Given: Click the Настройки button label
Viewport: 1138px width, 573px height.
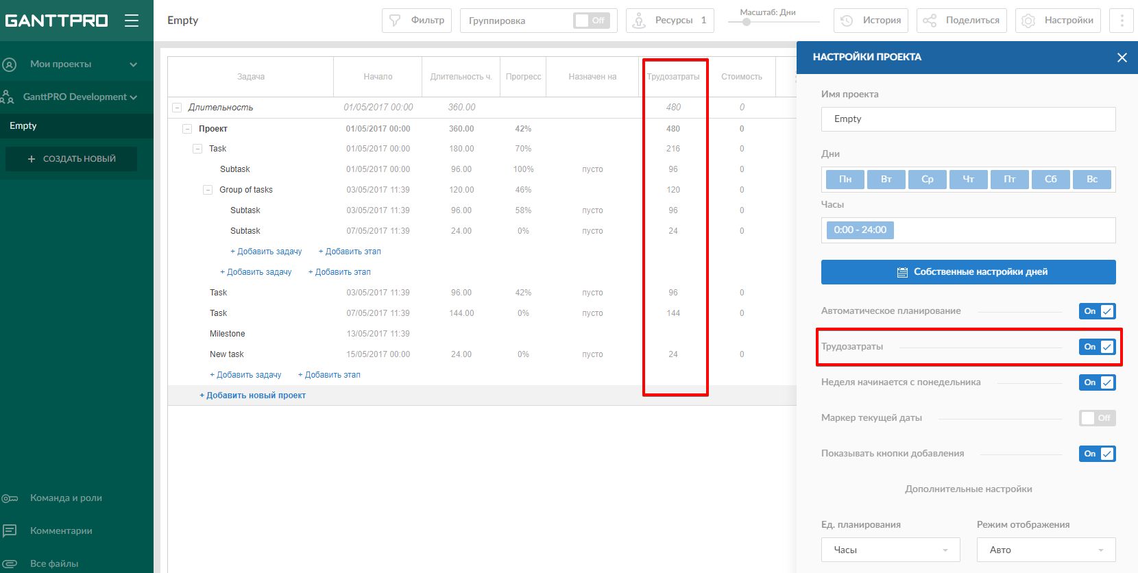Looking at the screenshot, I should tap(1069, 21).
